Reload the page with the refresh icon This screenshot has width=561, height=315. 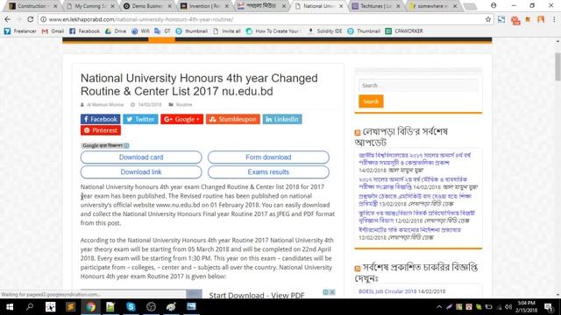tap(31, 19)
